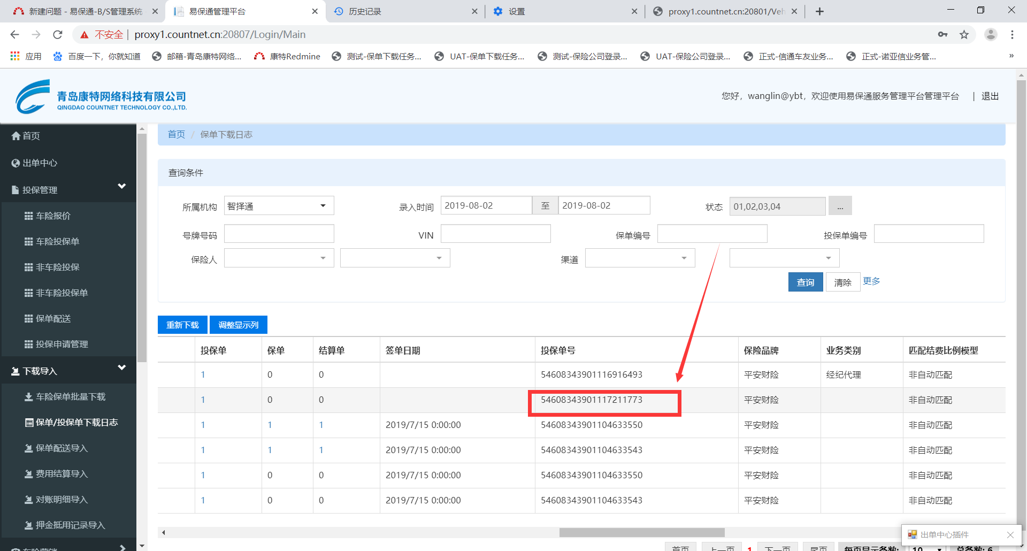Click the horizontal table scrollbar thumb
1027x551 pixels.
[642, 533]
